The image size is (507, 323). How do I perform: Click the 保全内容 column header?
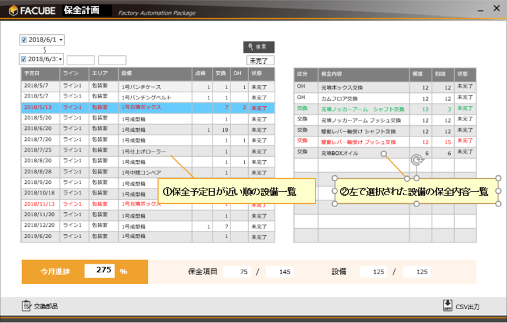[363, 73]
